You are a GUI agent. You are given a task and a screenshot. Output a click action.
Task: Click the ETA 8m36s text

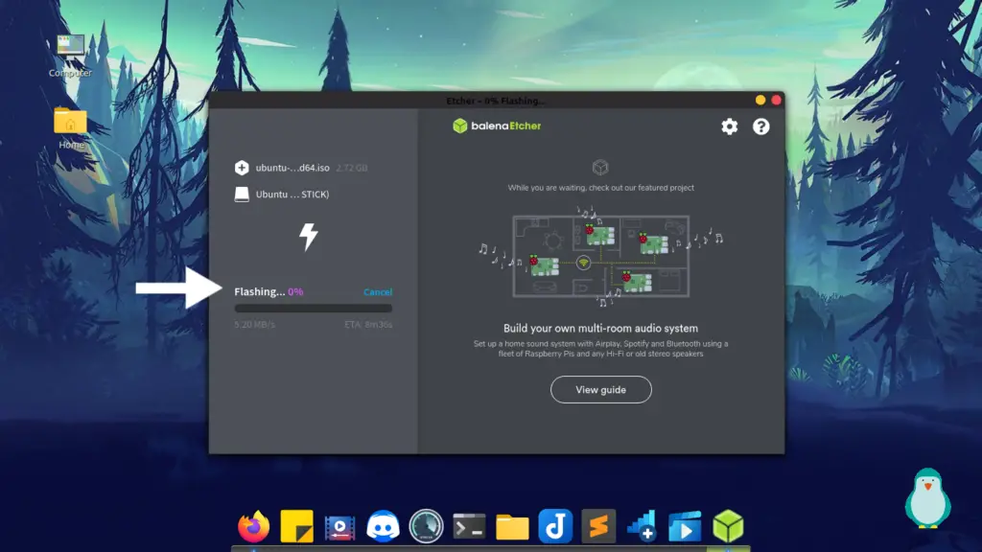[368, 324]
